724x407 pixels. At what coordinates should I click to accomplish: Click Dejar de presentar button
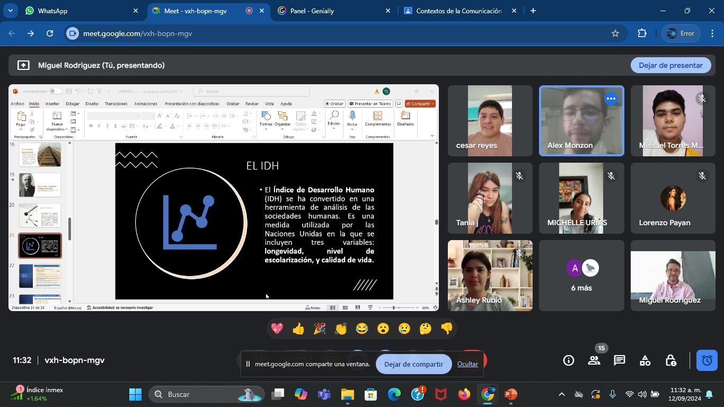point(671,65)
